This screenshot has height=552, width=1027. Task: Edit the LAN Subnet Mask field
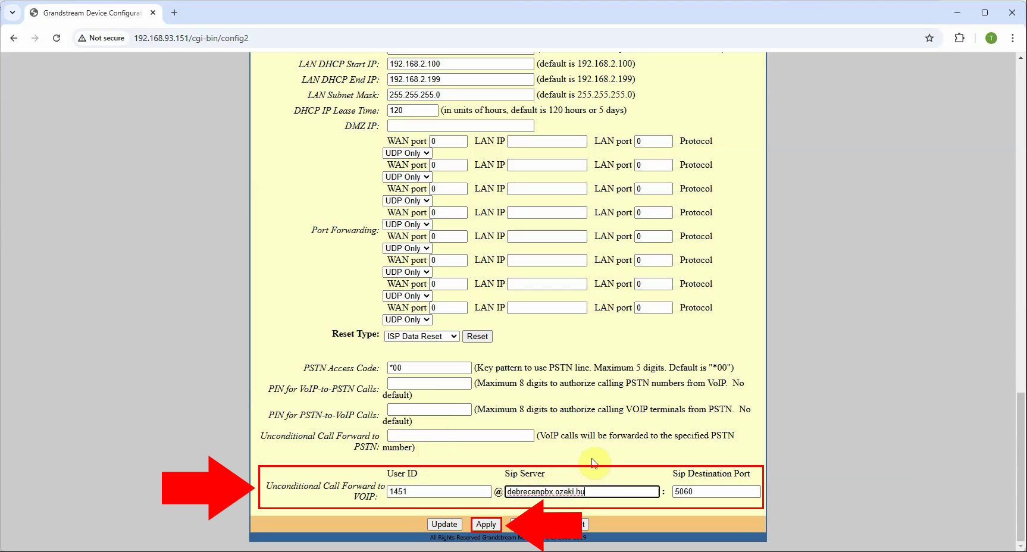[461, 95]
